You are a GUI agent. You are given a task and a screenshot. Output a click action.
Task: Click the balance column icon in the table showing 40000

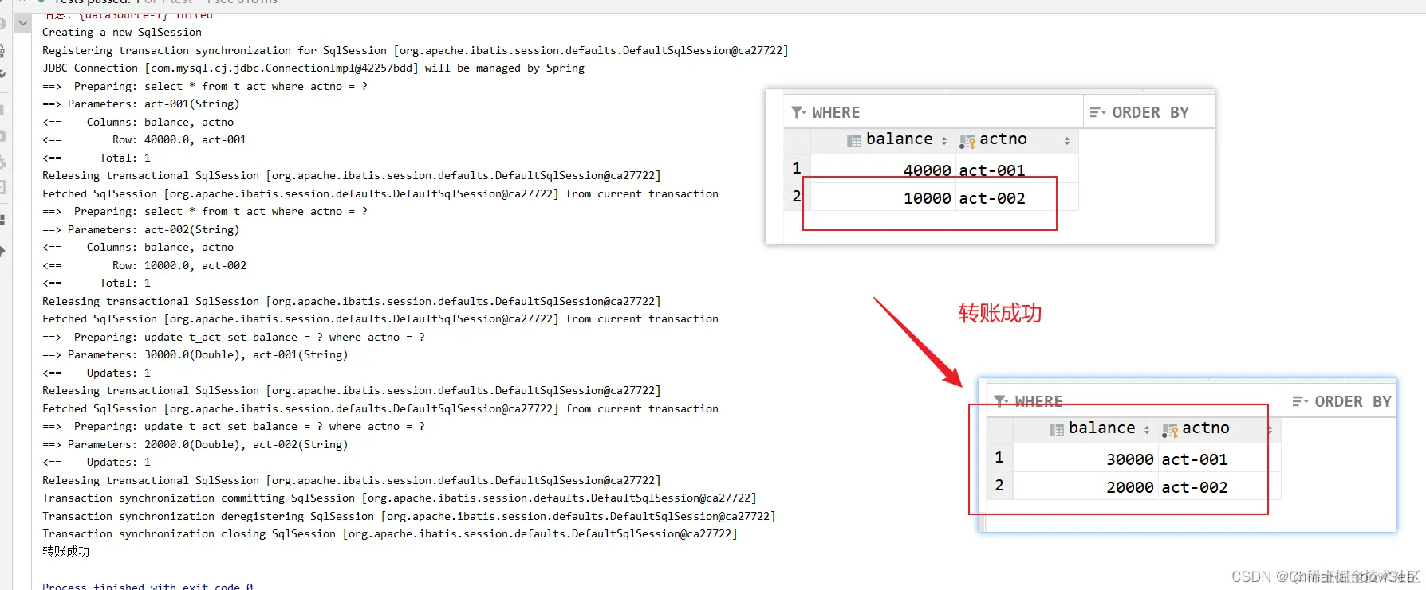click(853, 141)
